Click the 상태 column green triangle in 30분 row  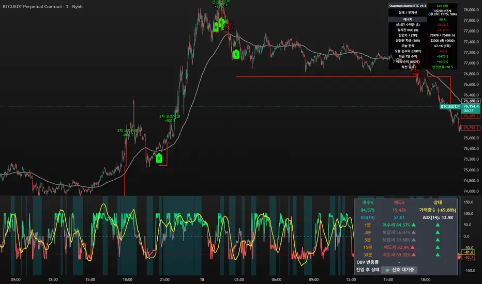(438, 255)
